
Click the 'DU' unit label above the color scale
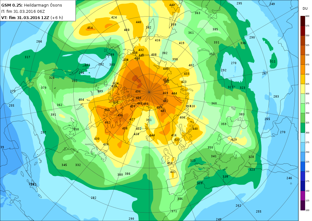pyautogui.click(x=305, y=8)
